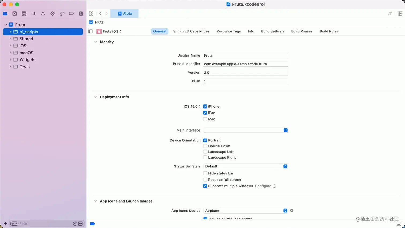Uncheck Supports multiple windows
Viewport: 405px width, 228px height.
coord(205,186)
